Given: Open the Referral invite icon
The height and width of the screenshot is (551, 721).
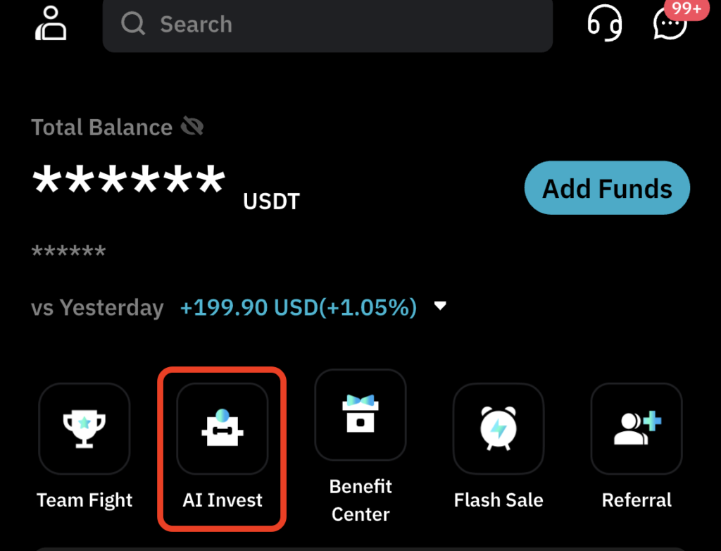Looking at the screenshot, I should coord(637,428).
